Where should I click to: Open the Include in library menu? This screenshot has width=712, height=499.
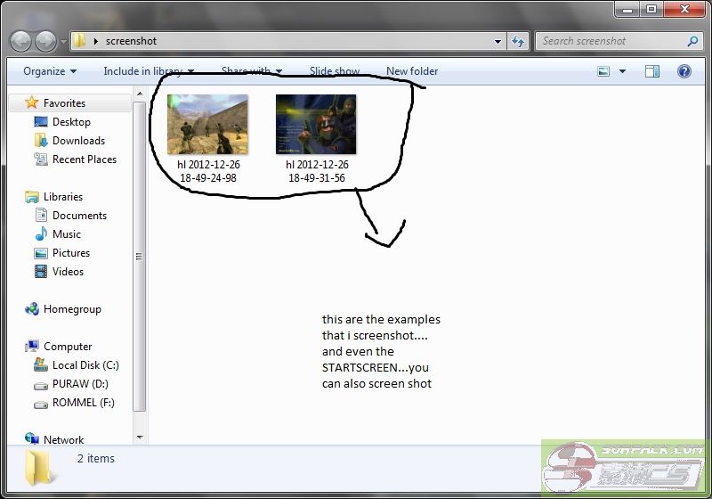point(148,71)
